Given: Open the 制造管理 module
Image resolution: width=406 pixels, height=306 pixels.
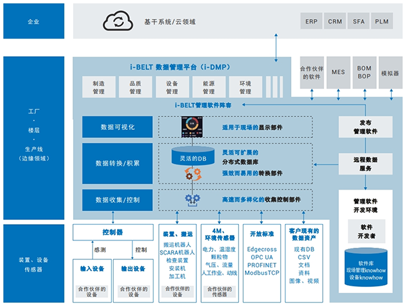Looking at the screenshot, I should point(99,87).
